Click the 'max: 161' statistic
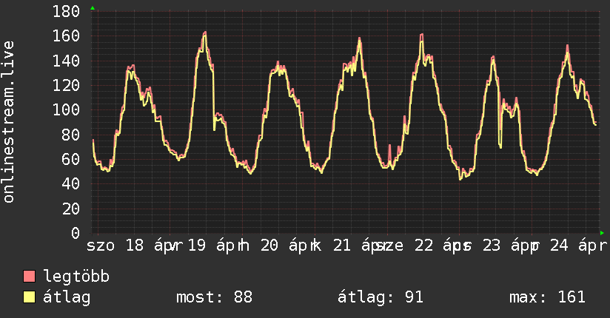 pos(547,297)
